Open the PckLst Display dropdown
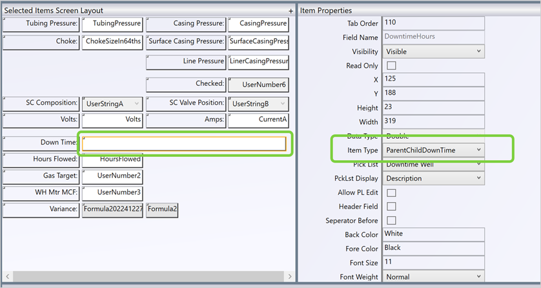 [433, 178]
